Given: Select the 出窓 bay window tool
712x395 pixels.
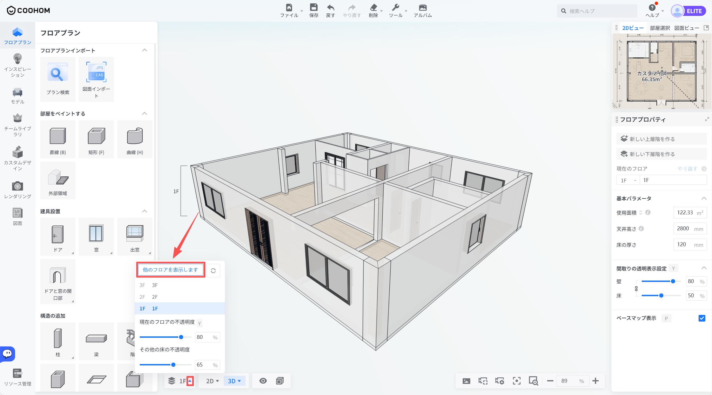Looking at the screenshot, I should pyautogui.click(x=135, y=237).
